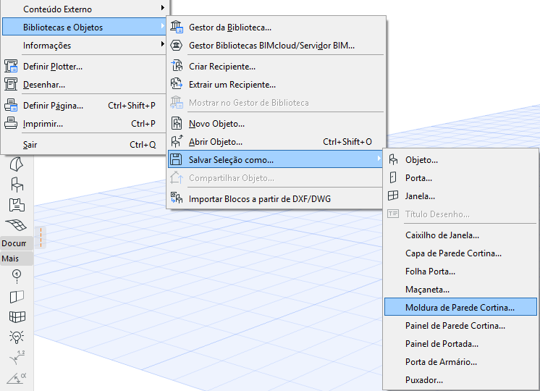This screenshot has width=540, height=391.
Task: Click the Salvar Seleção como floppy icon
Action: (176, 159)
